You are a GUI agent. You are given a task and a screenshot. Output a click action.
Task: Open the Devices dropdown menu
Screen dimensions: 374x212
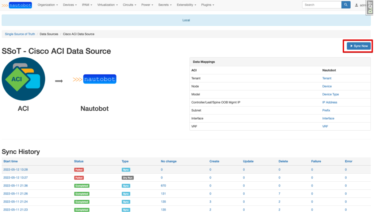[x=70, y=5]
